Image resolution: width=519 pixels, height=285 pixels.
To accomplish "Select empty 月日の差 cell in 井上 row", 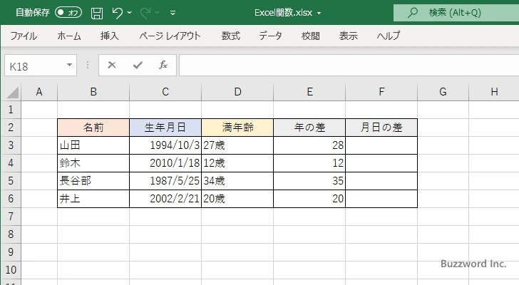I will (381, 199).
